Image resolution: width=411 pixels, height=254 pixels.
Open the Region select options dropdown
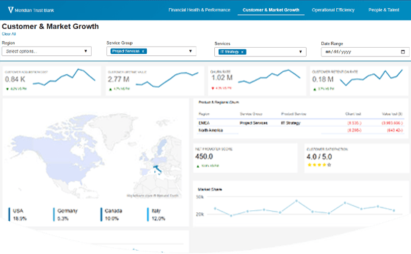coord(46,51)
